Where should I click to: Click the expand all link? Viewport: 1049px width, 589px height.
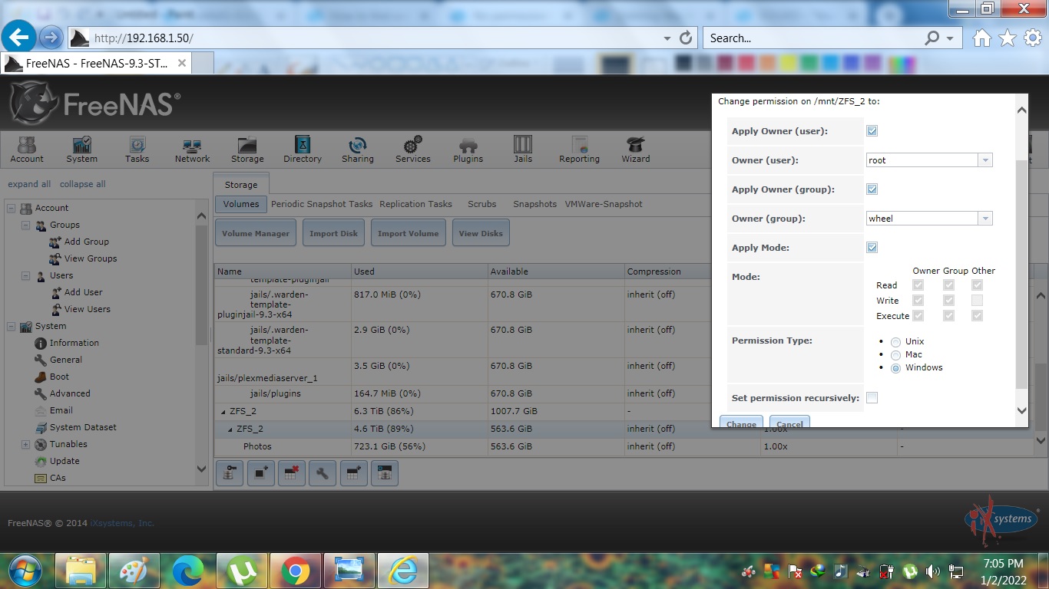(x=29, y=184)
